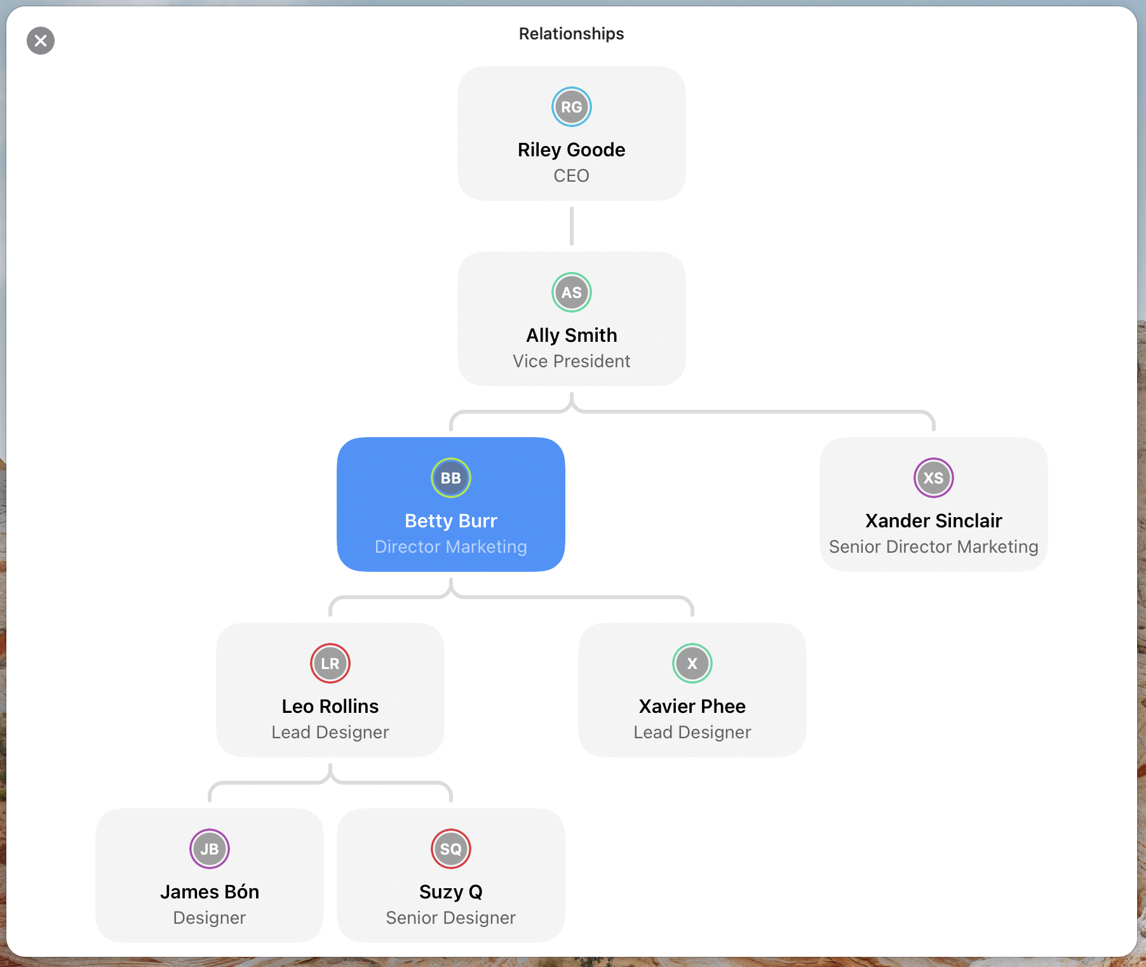
Task: Select the James Bón name text
Action: tap(210, 892)
